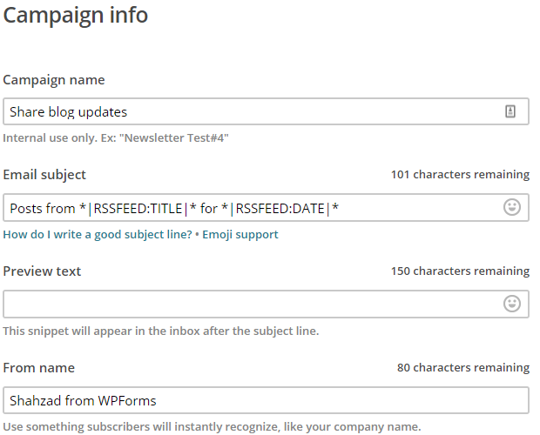
Task: Focus the Campaign name input field
Action: [x=266, y=111]
